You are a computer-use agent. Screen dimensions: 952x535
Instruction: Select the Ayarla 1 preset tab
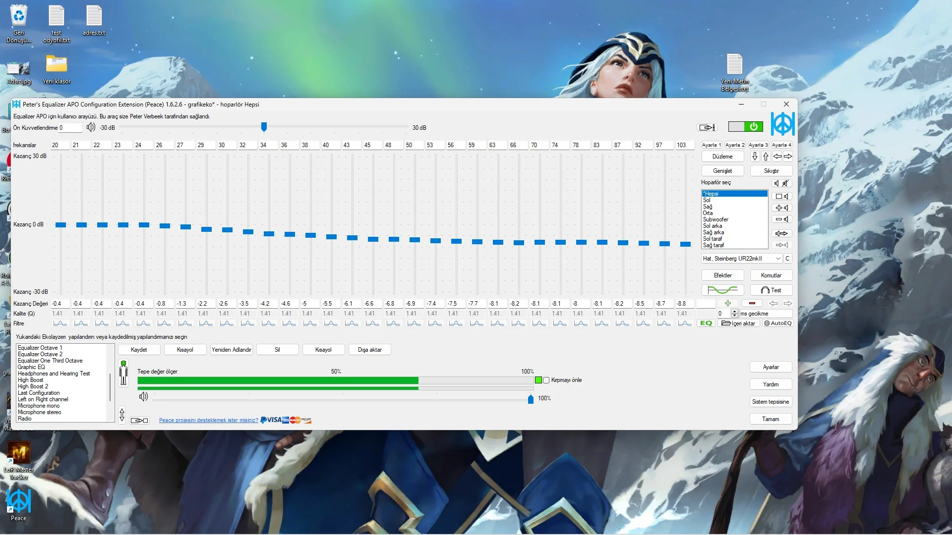click(x=712, y=145)
